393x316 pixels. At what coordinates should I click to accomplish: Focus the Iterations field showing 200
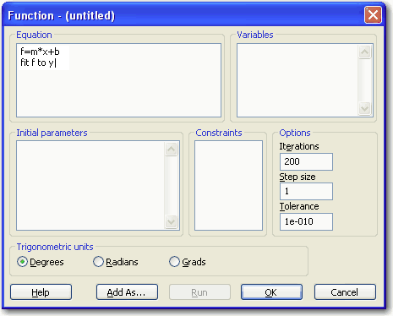306,161
